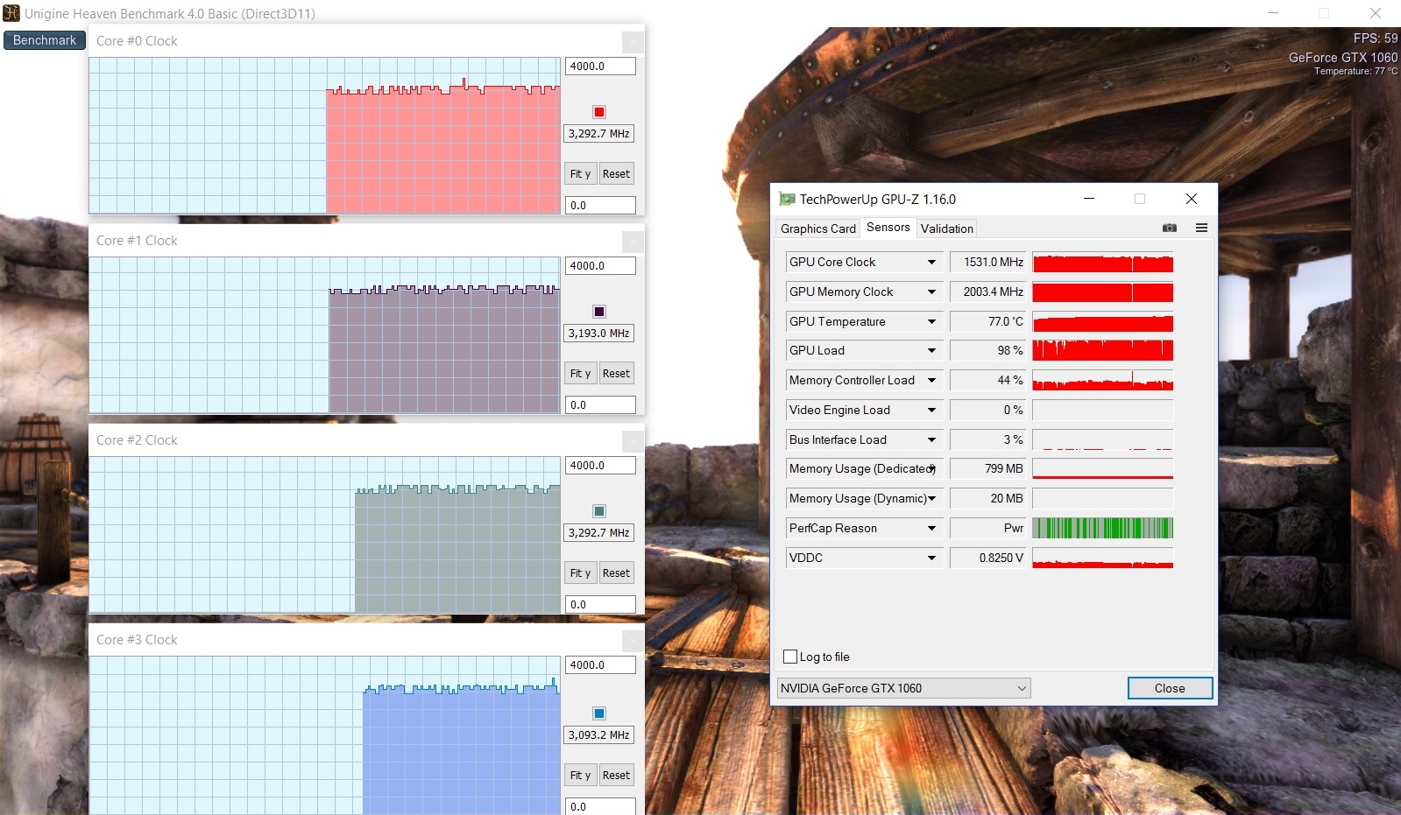Click Reset for Core #1 Clock
The image size is (1401, 815).
coord(616,374)
